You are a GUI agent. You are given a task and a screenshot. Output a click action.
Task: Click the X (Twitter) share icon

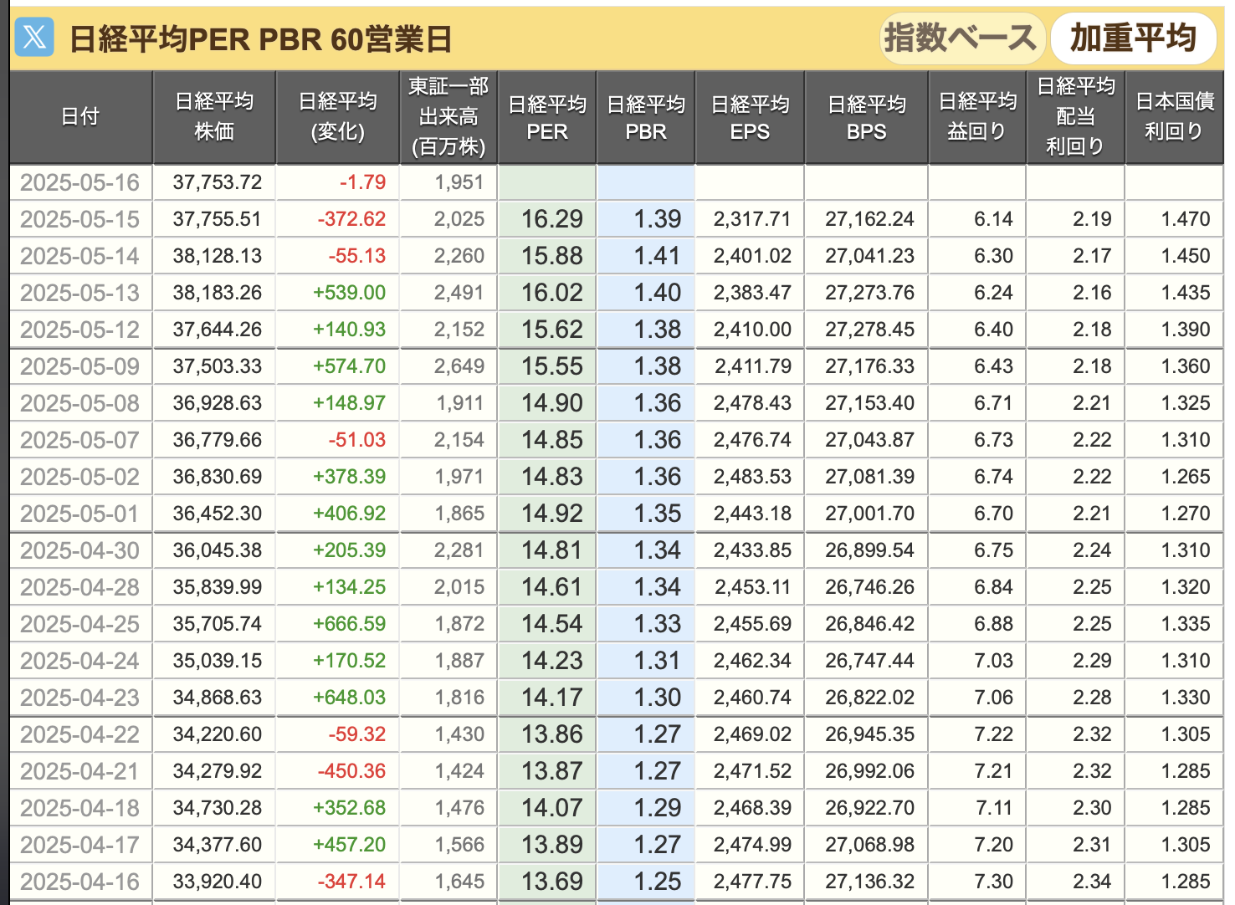34,37
